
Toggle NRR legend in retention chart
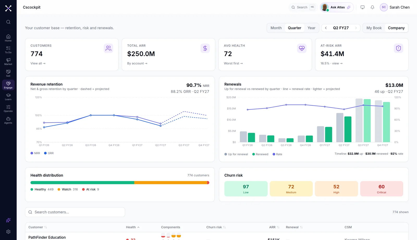35,153
